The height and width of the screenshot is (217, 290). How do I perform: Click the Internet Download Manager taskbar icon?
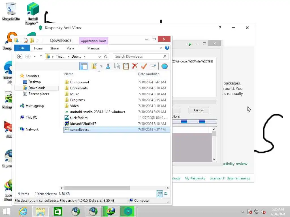click(x=110, y=211)
